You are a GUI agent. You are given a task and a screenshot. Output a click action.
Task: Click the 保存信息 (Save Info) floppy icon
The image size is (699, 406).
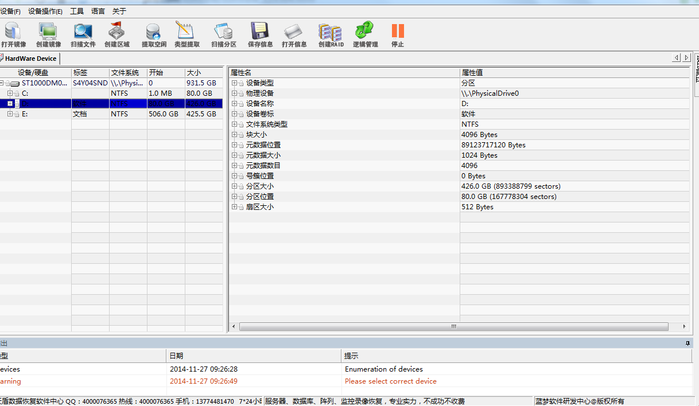point(259,33)
